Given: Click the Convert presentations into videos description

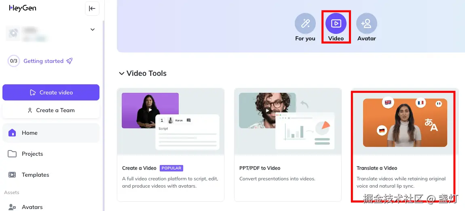Looking at the screenshot, I should click(277, 179).
